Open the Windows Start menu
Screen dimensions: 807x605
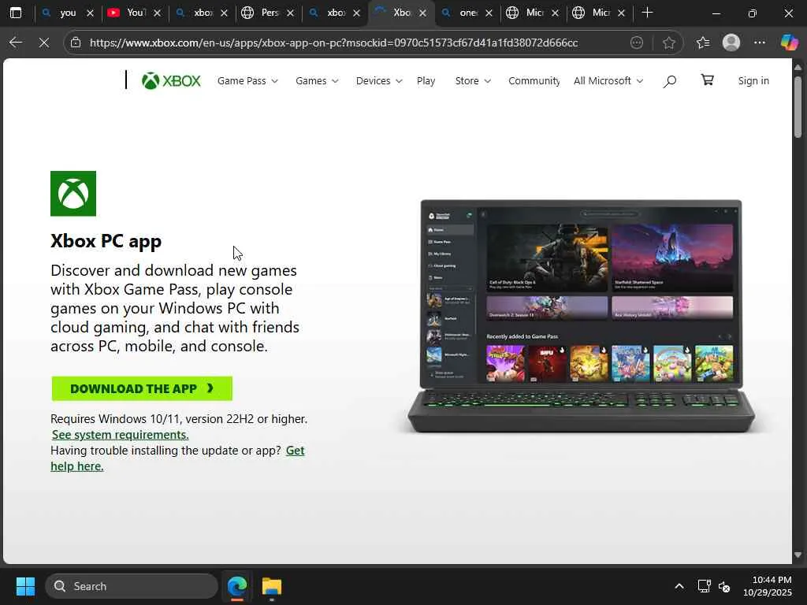[25, 586]
